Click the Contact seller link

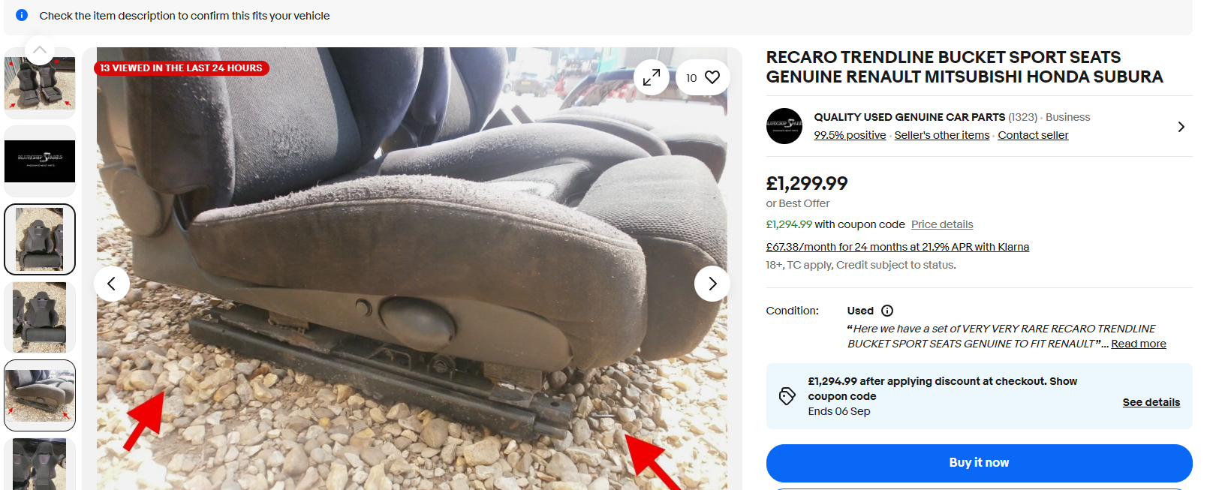click(1033, 135)
